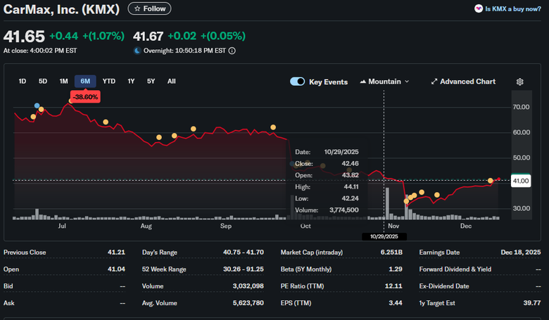
Task: Expand the Mountain chart type dropdown
Action: (x=406, y=82)
